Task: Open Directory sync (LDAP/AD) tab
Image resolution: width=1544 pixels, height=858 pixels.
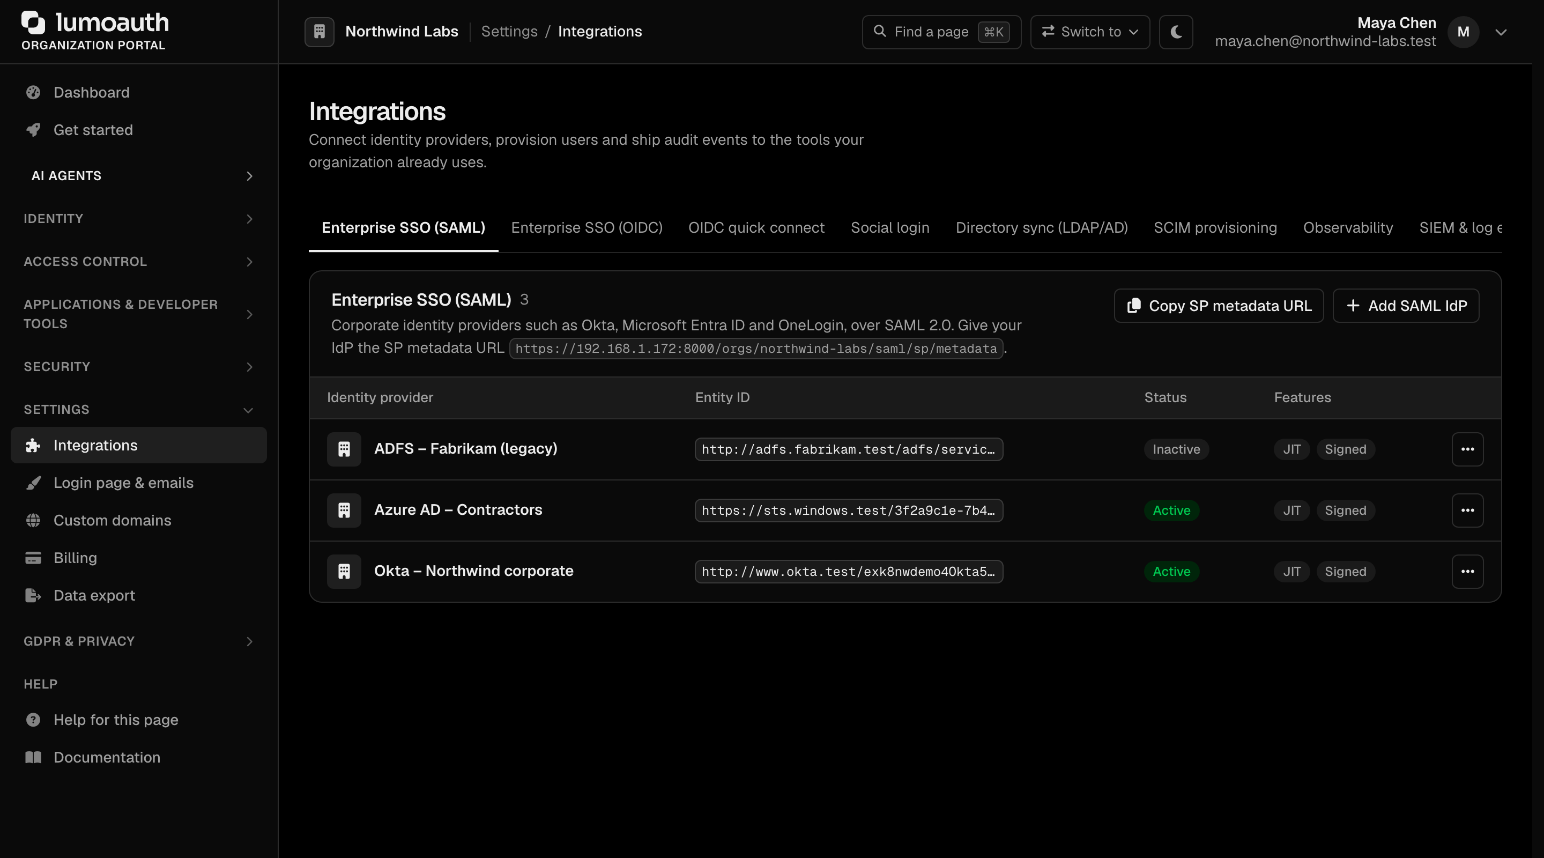Action: (1042, 228)
